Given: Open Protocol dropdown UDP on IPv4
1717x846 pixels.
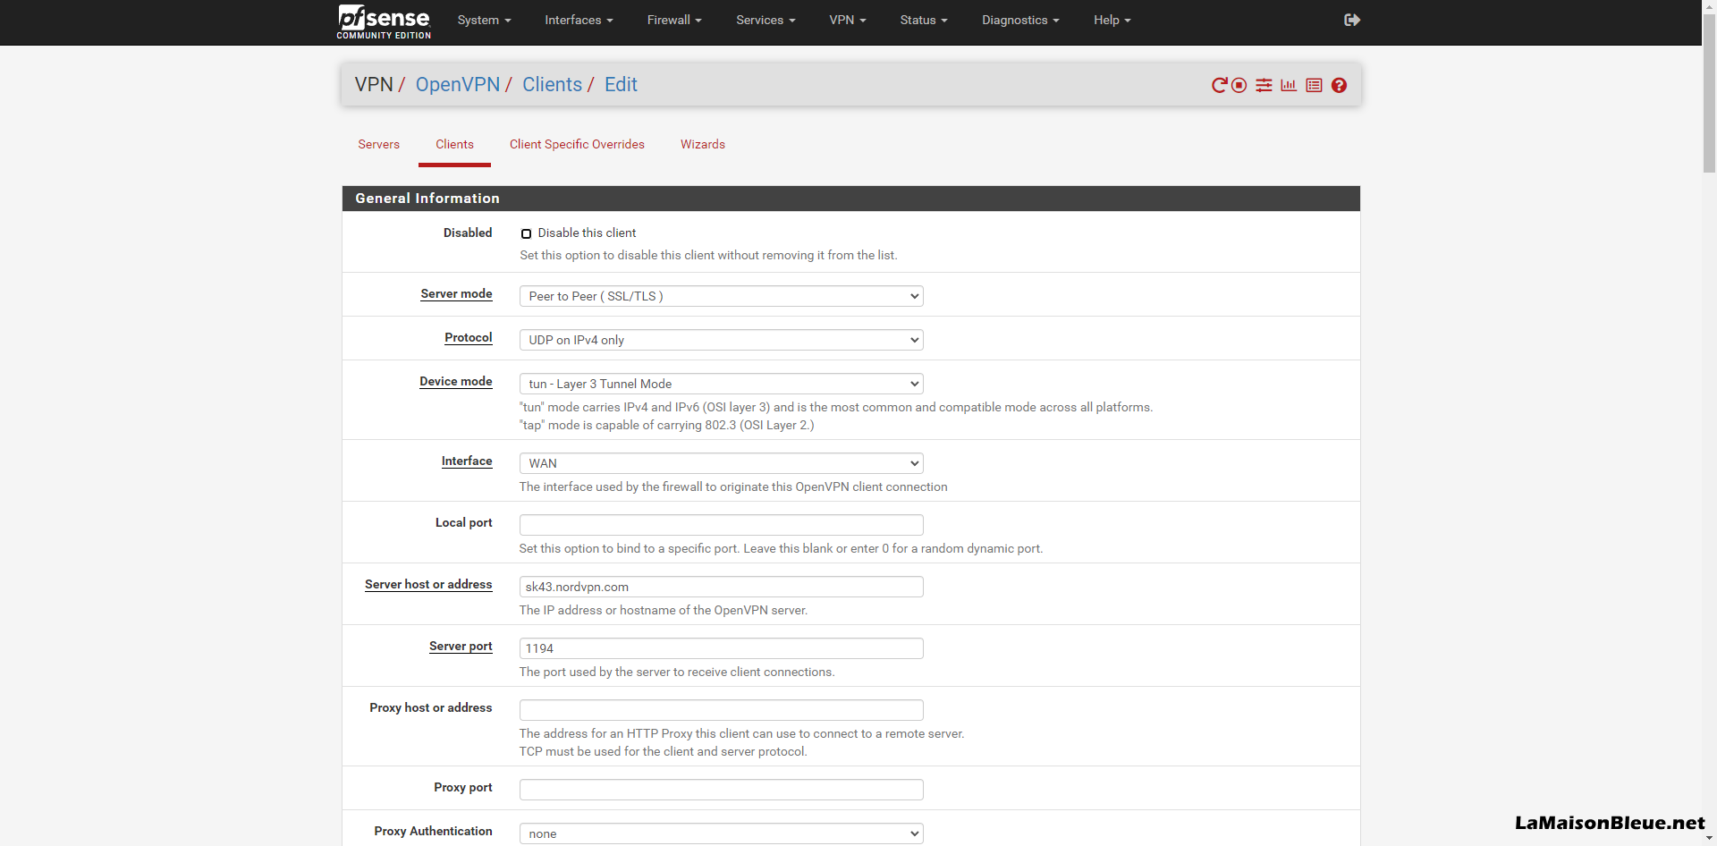Looking at the screenshot, I should coord(721,340).
